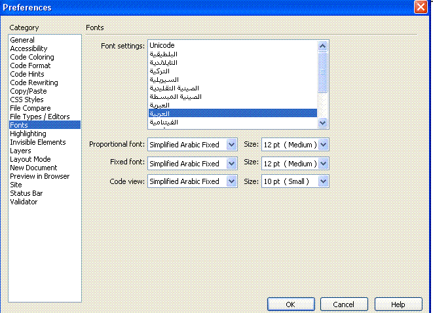Click the font settings scrollbar thumb
Image resolution: width=433 pixels, height=313 pixels.
pos(322,72)
